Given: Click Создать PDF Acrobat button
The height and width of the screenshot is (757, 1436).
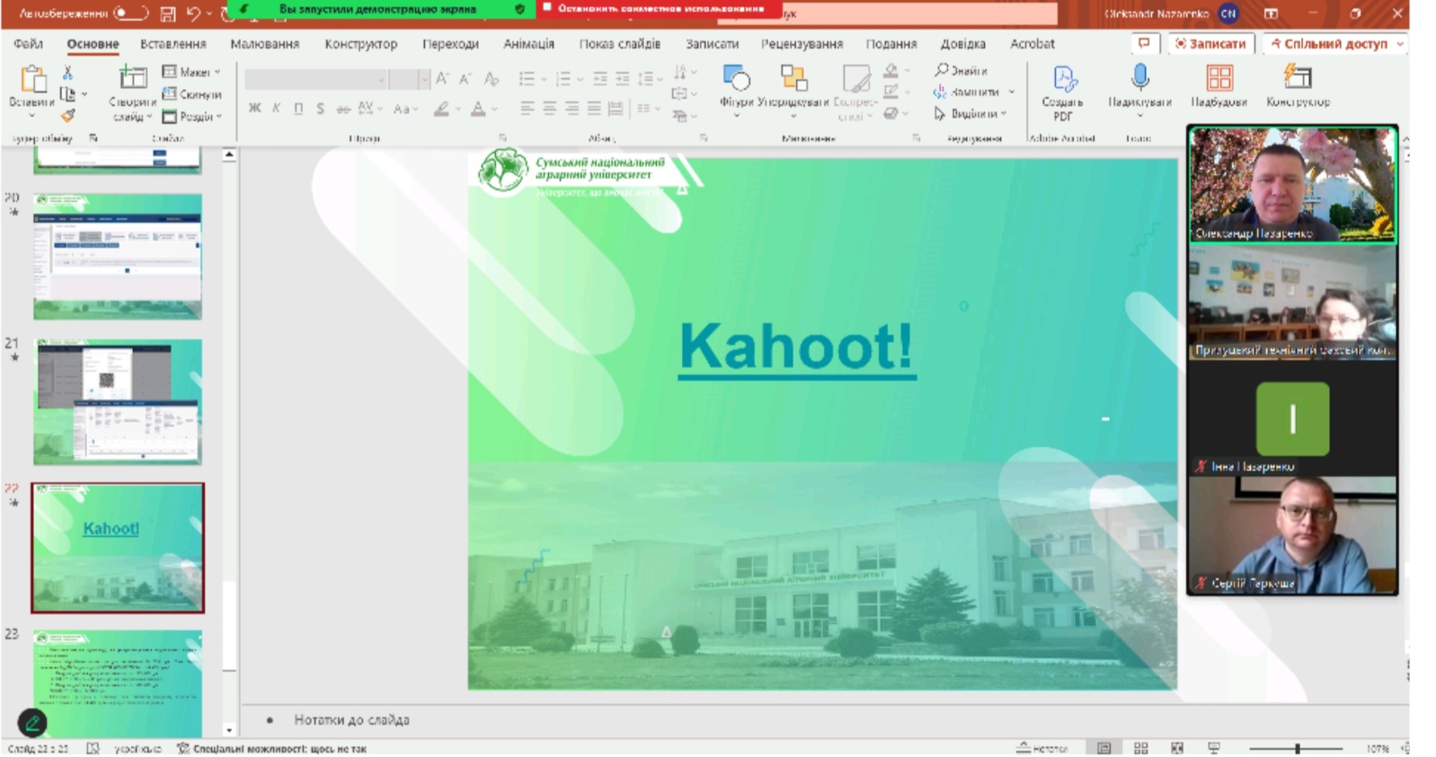Looking at the screenshot, I should coord(1063,92).
